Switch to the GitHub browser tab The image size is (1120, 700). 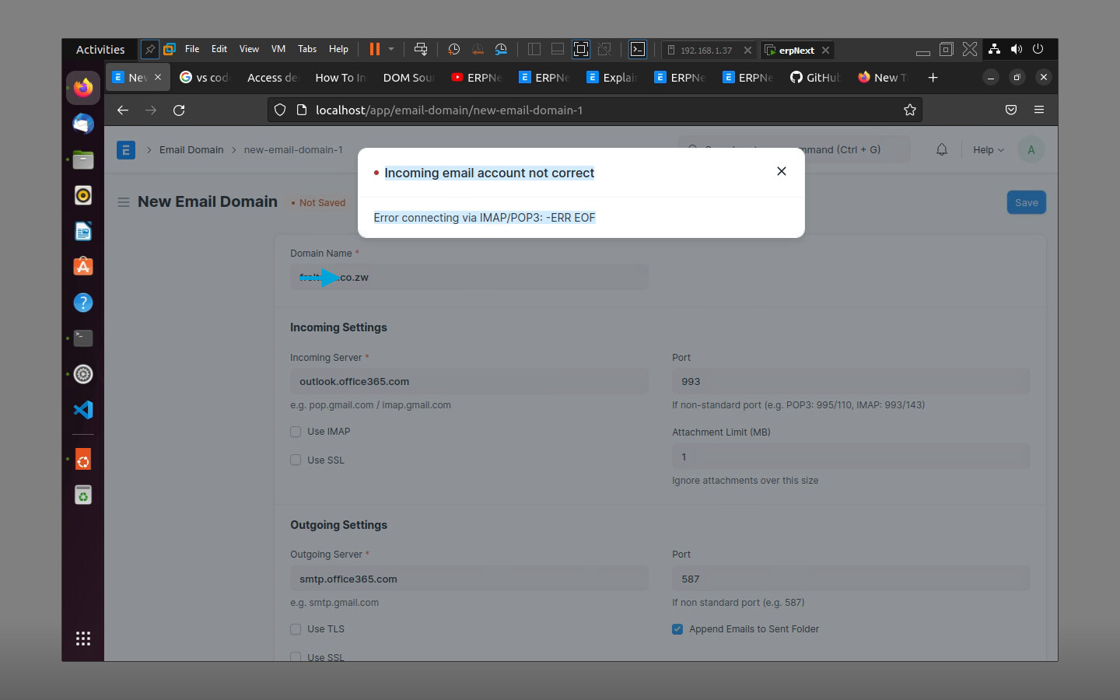815,77
